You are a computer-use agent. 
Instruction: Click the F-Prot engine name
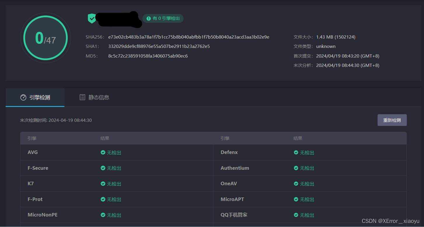(35, 199)
